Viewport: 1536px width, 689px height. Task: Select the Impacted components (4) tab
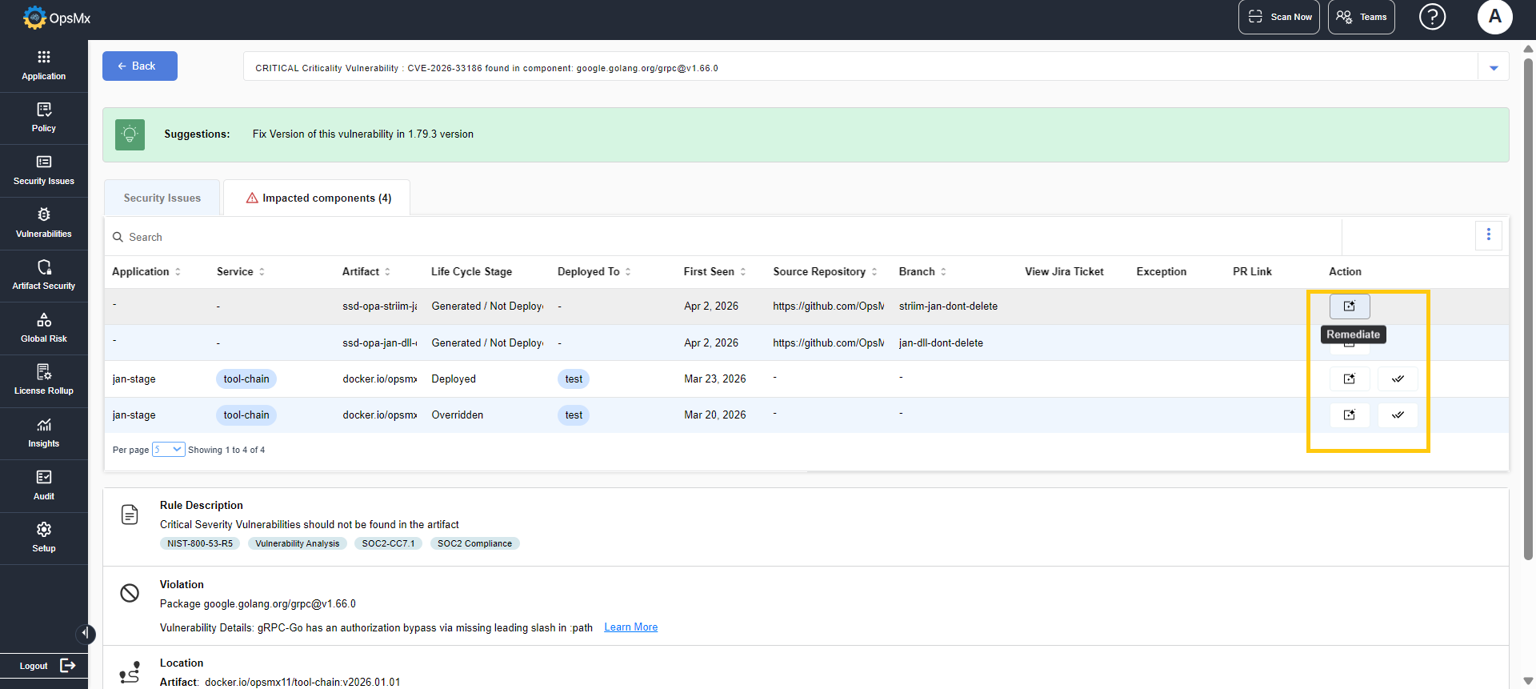tap(318, 198)
